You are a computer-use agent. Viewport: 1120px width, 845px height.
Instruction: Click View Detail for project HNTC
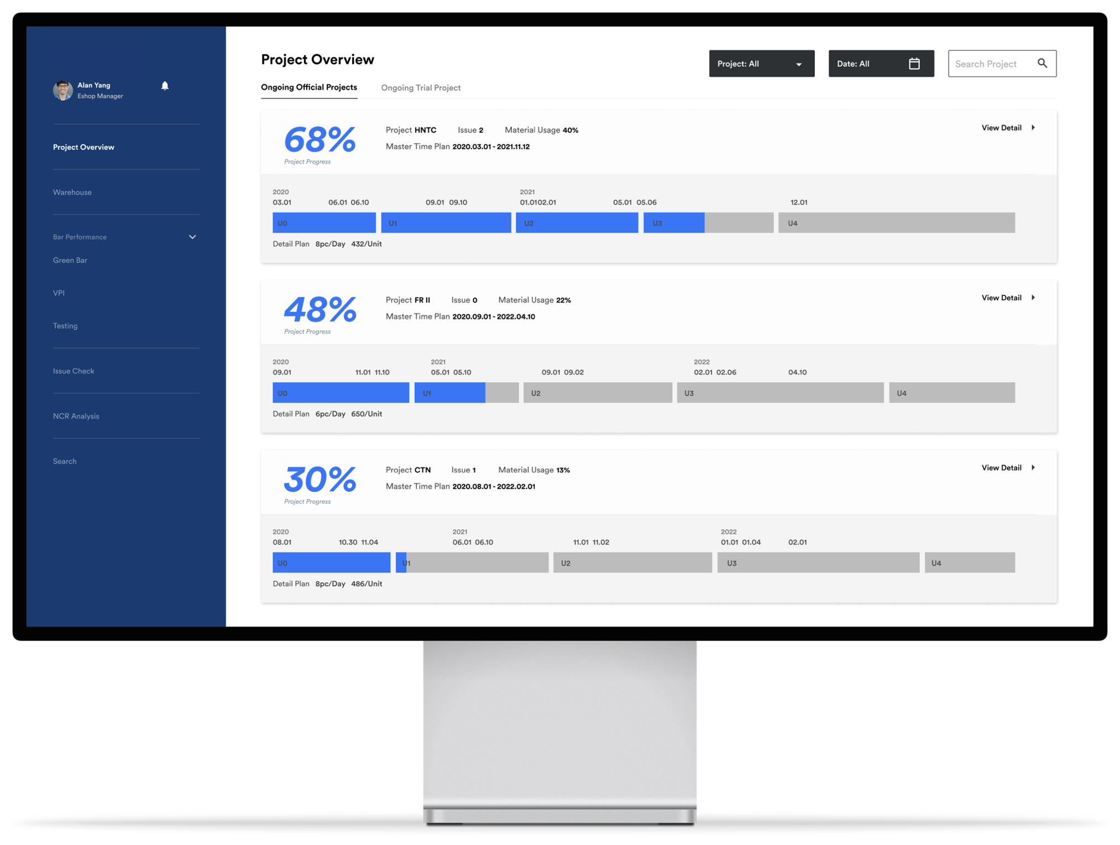coord(1001,128)
